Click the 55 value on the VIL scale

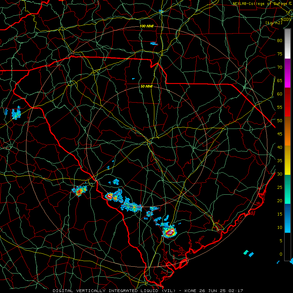[280, 107]
